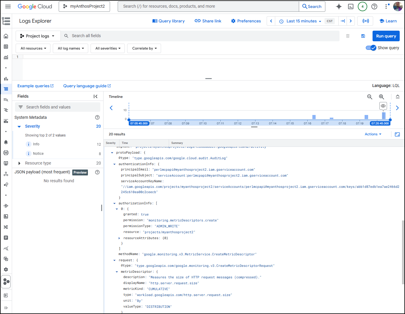Open the Example queries link

point(35,86)
